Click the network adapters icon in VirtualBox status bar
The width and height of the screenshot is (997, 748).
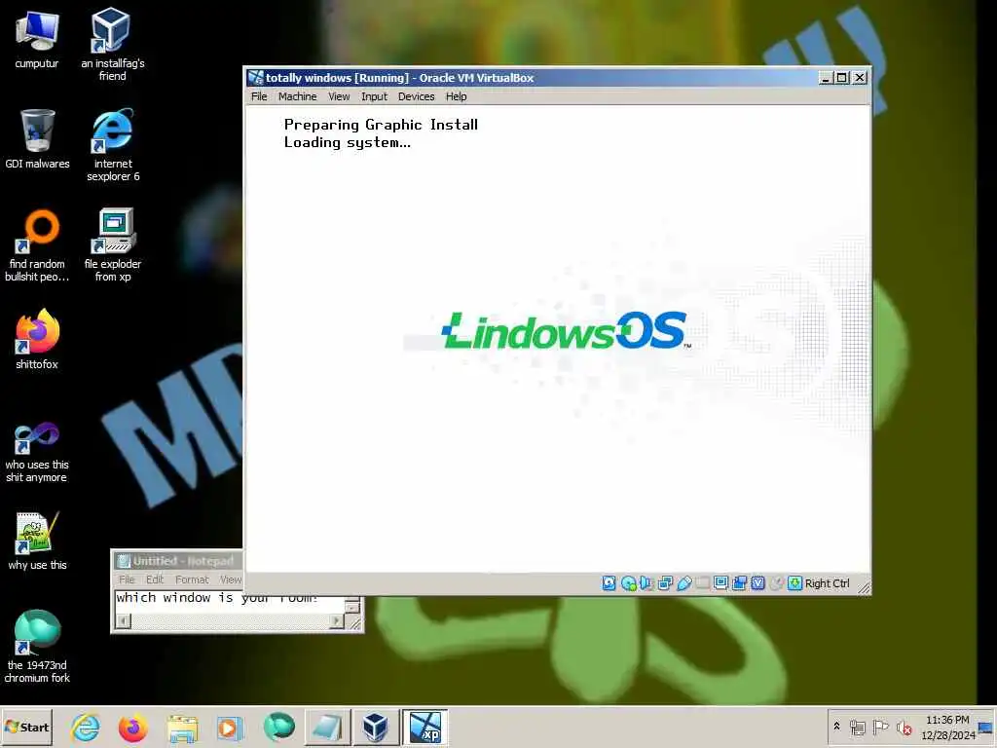pos(665,583)
